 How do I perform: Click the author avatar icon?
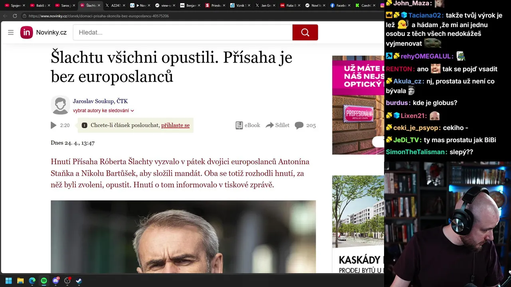[x=60, y=105]
